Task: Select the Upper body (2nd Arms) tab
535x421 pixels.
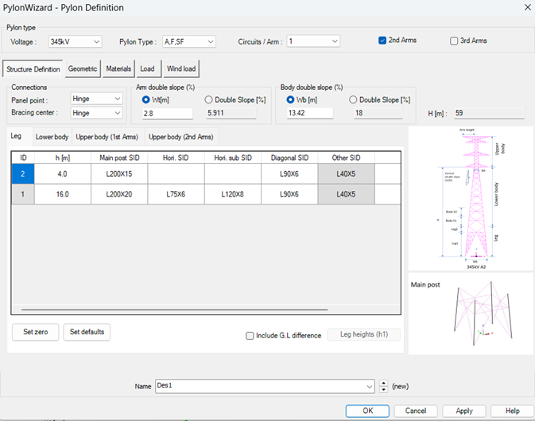Action: (x=180, y=137)
